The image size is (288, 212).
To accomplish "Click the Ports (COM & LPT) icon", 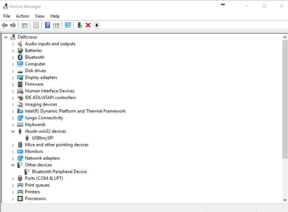I will pyautogui.click(x=20, y=178).
